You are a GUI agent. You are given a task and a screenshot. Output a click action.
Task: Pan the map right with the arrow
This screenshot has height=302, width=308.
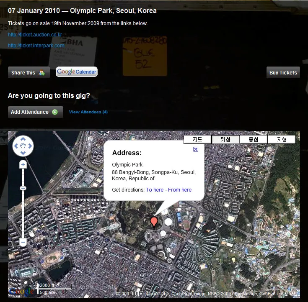click(x=30, y=146)
